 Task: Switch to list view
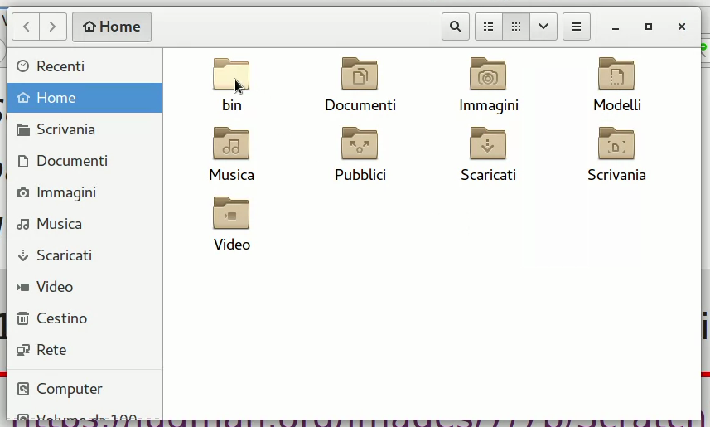click(489, 27)
